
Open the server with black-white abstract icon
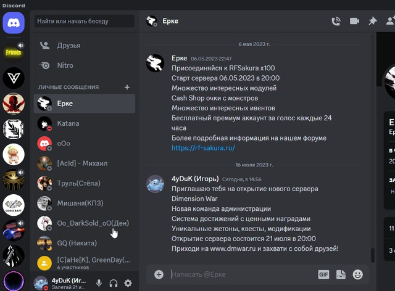coord(14,256)
